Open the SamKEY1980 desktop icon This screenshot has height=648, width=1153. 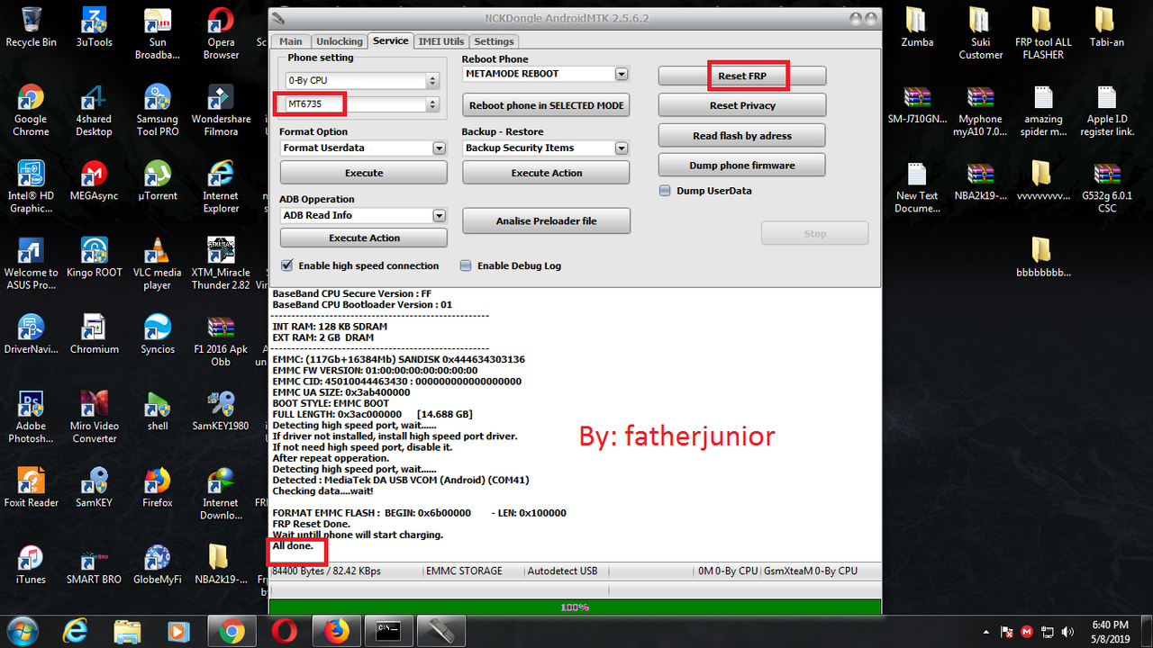[x=221, y=410]
